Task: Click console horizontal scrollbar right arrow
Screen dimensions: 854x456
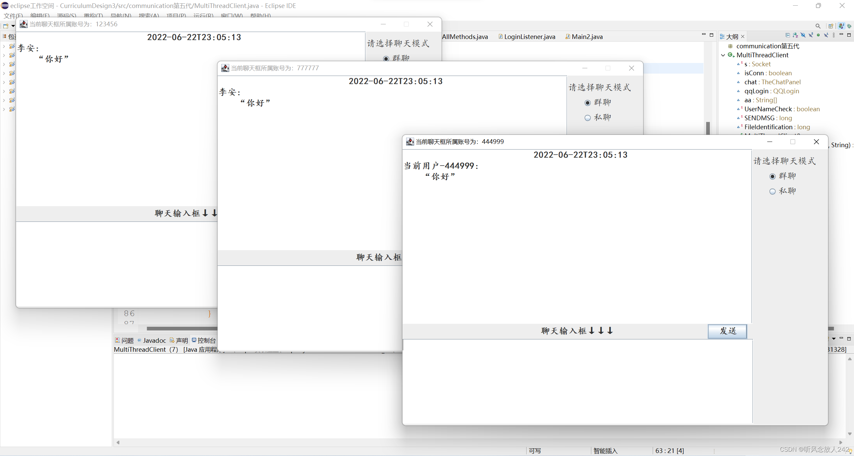Action: pos(841,442)
